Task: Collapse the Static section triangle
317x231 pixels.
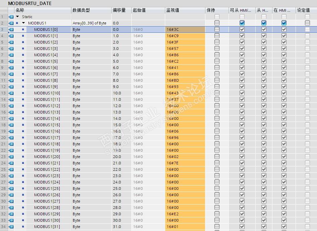Action: [x=17, y=16]
